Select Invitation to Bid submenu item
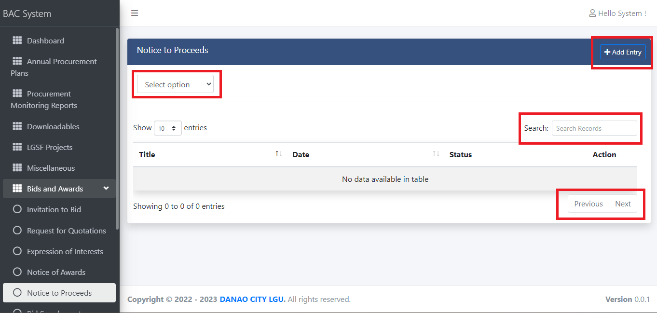 [59, 209]
